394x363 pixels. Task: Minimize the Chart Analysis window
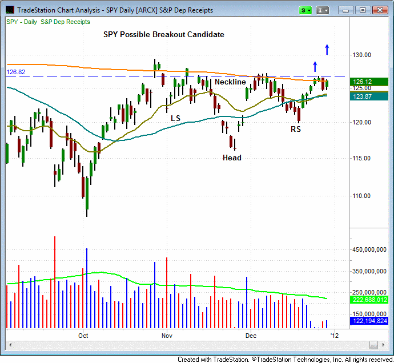click(x=345, y=10)
